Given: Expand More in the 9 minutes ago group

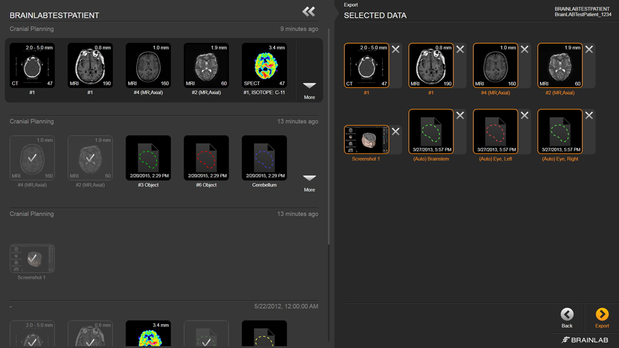Looking at the screenshot, I should point(309,91).
